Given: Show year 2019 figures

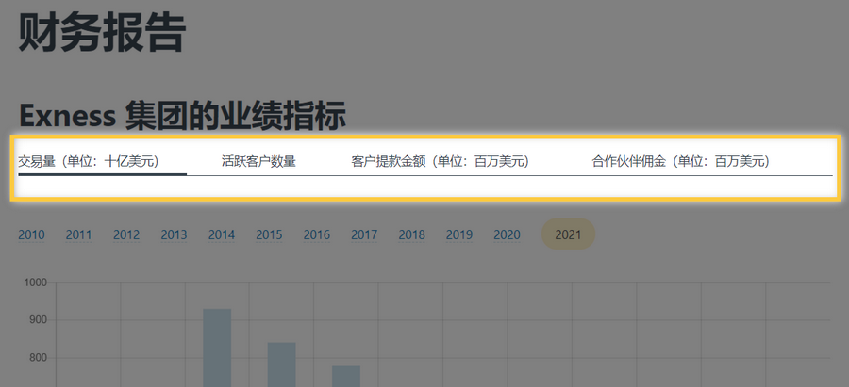Looking at the screenshot, I should (x=459, y=234).
